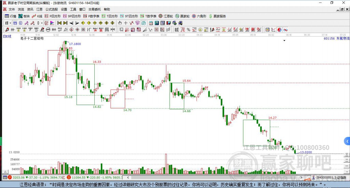This screenshot has width=350, height=188.
Task: Click the Shenzhen index 11084.55 status entry
Action: pos(94,177)
